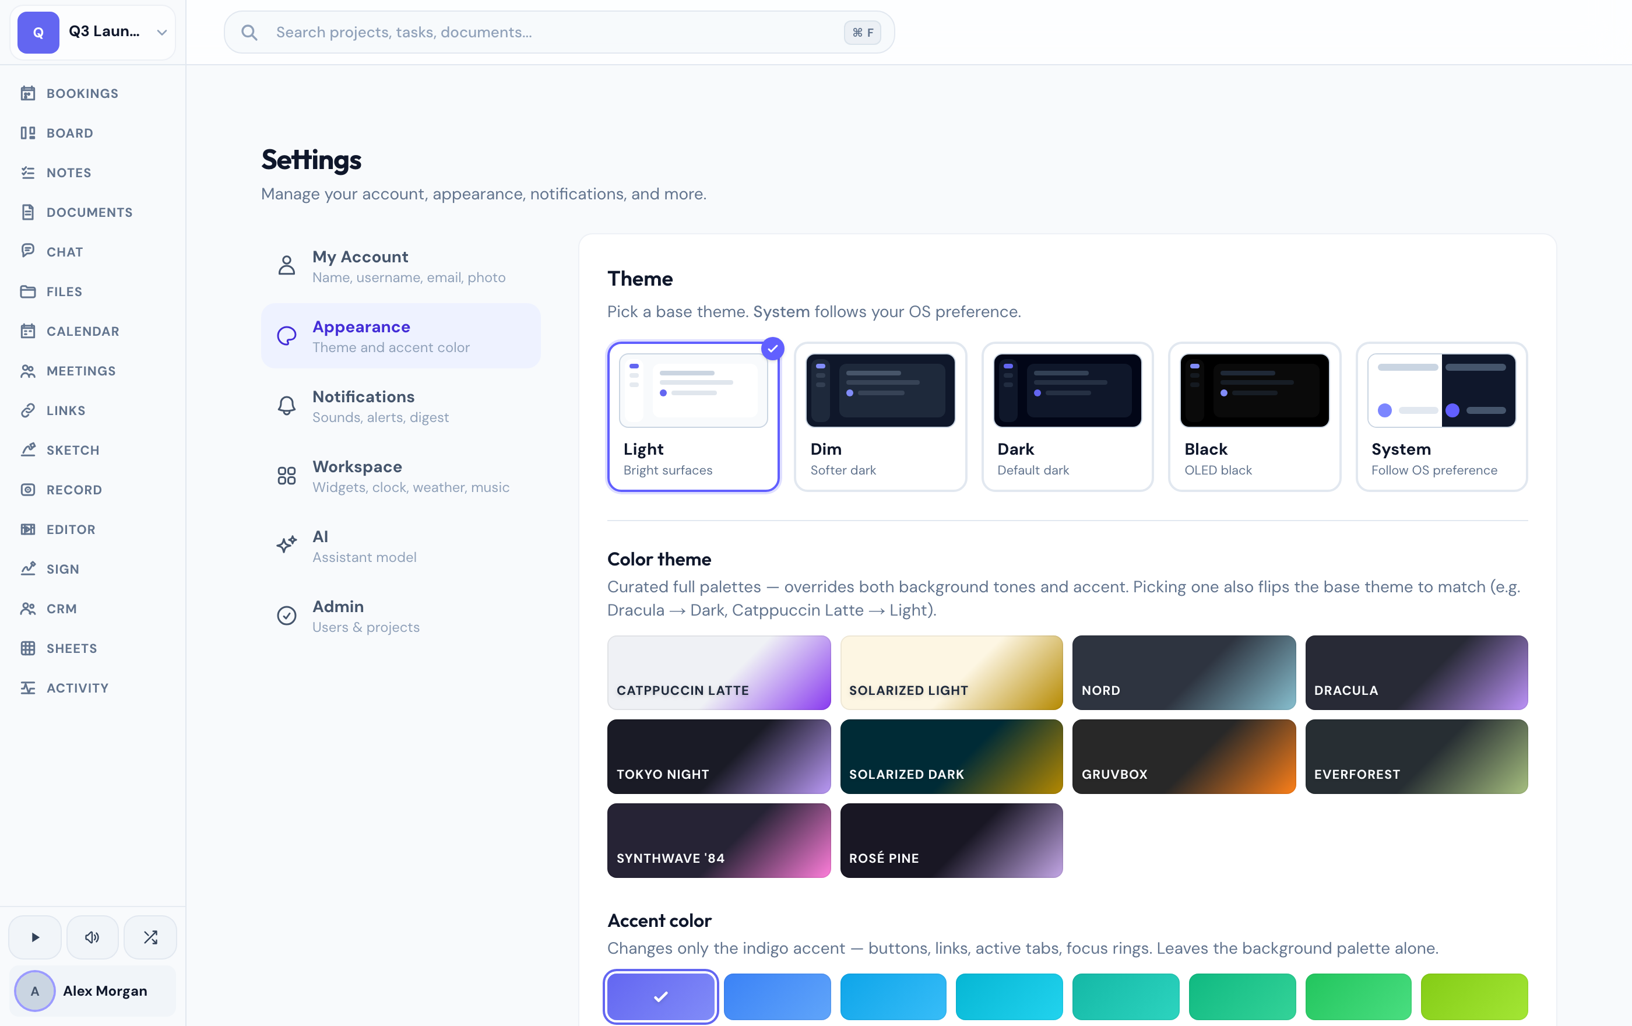1632x1026 pixels.
Task: Select the Synthwave '84 theme
Action: tap(719, 840)
